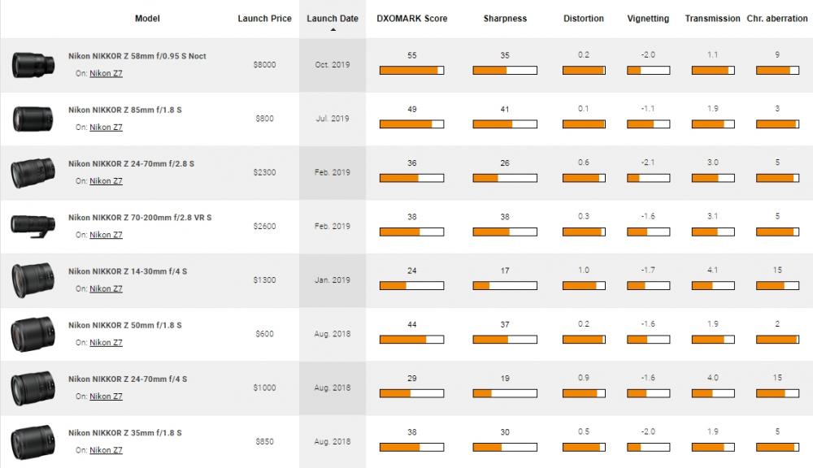Open the 58mm f/0.95 S Noct lens thumbnail

[33, 65]
